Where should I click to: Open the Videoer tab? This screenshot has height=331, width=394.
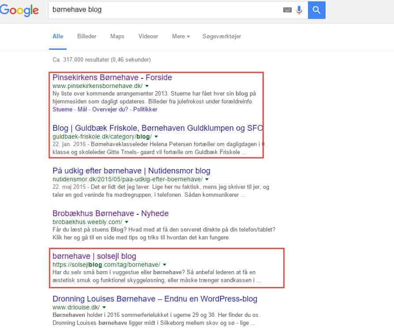point(148,37)
